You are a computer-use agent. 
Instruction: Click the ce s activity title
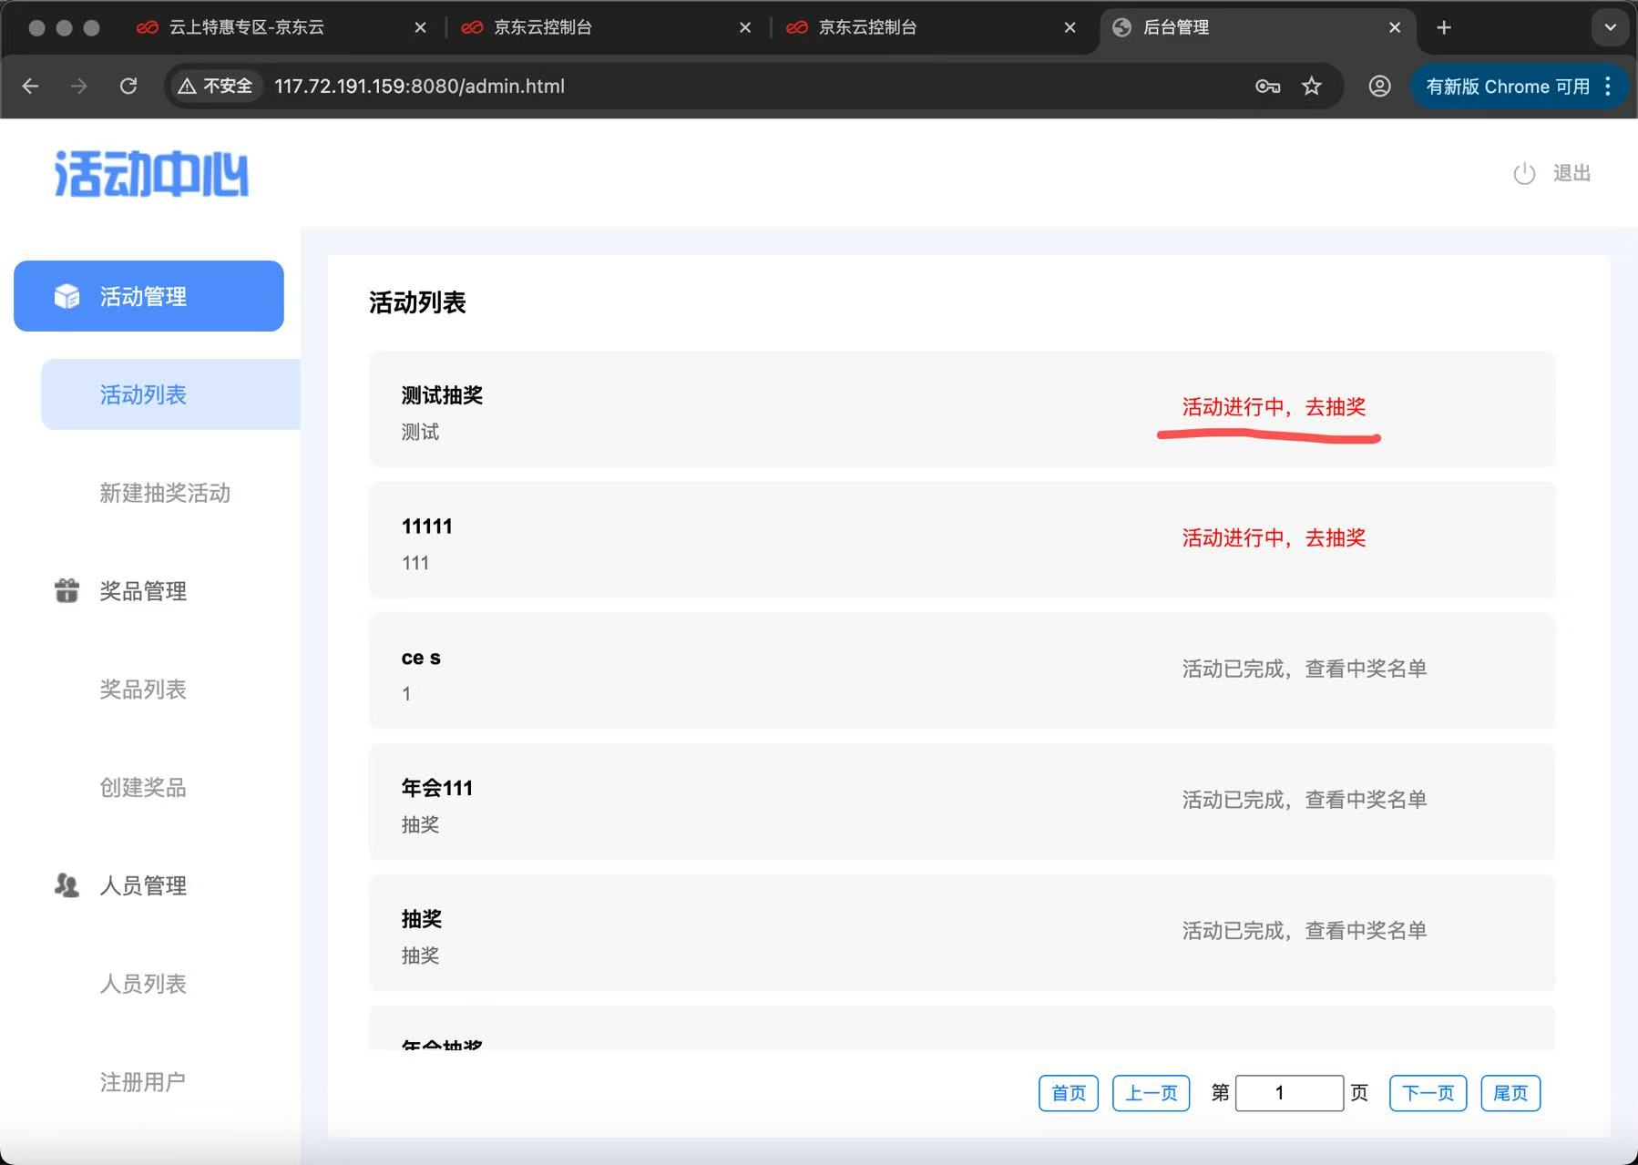coord(421,658)
